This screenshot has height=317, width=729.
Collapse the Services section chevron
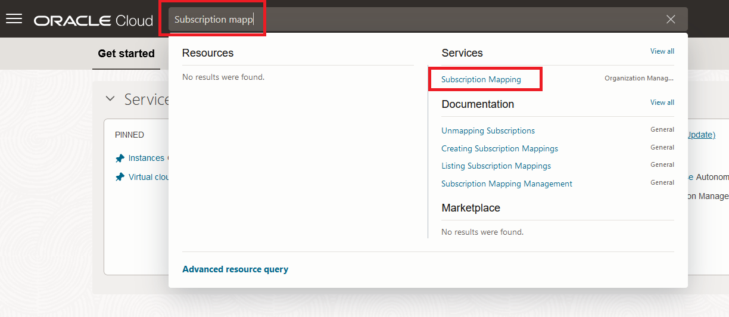110,99
